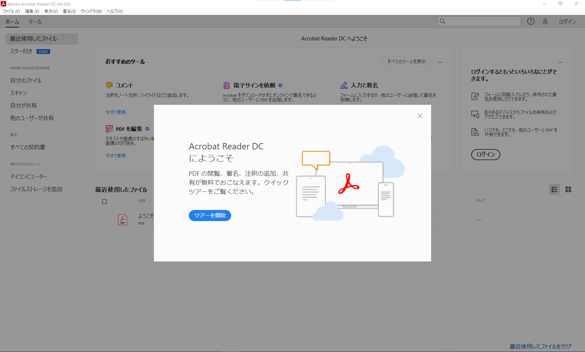Switch to the ホーム tab
The width and height of the screenshot is (585, 352).
coord(12,22)
